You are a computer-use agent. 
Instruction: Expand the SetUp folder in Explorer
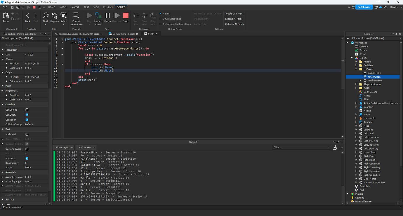pos(356,88)
